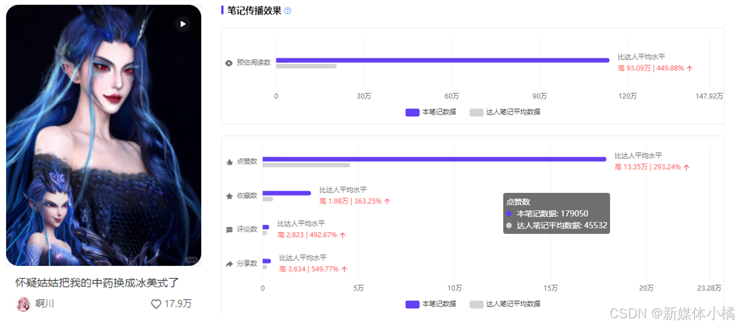
Task: Click the 17.9万 like count
Action: pos(178,304)
